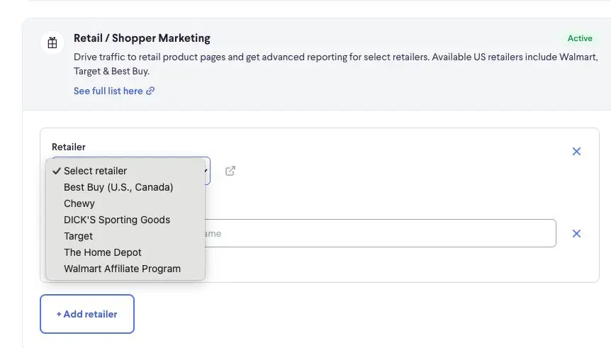Select 'Chewy' from the retailer list
Screen dimensions: 611x348
(125, 203)
